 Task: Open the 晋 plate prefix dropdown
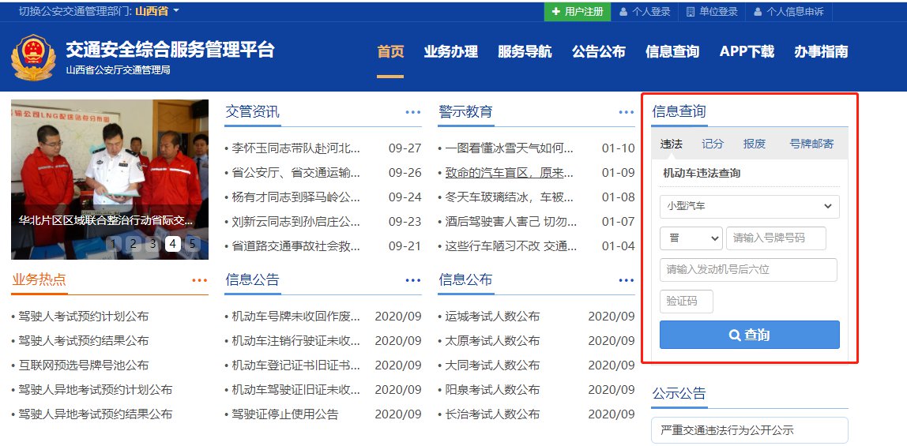(x=691, y=238)
